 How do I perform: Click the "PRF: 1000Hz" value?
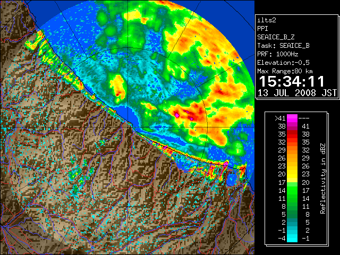(x=278, y=54)
